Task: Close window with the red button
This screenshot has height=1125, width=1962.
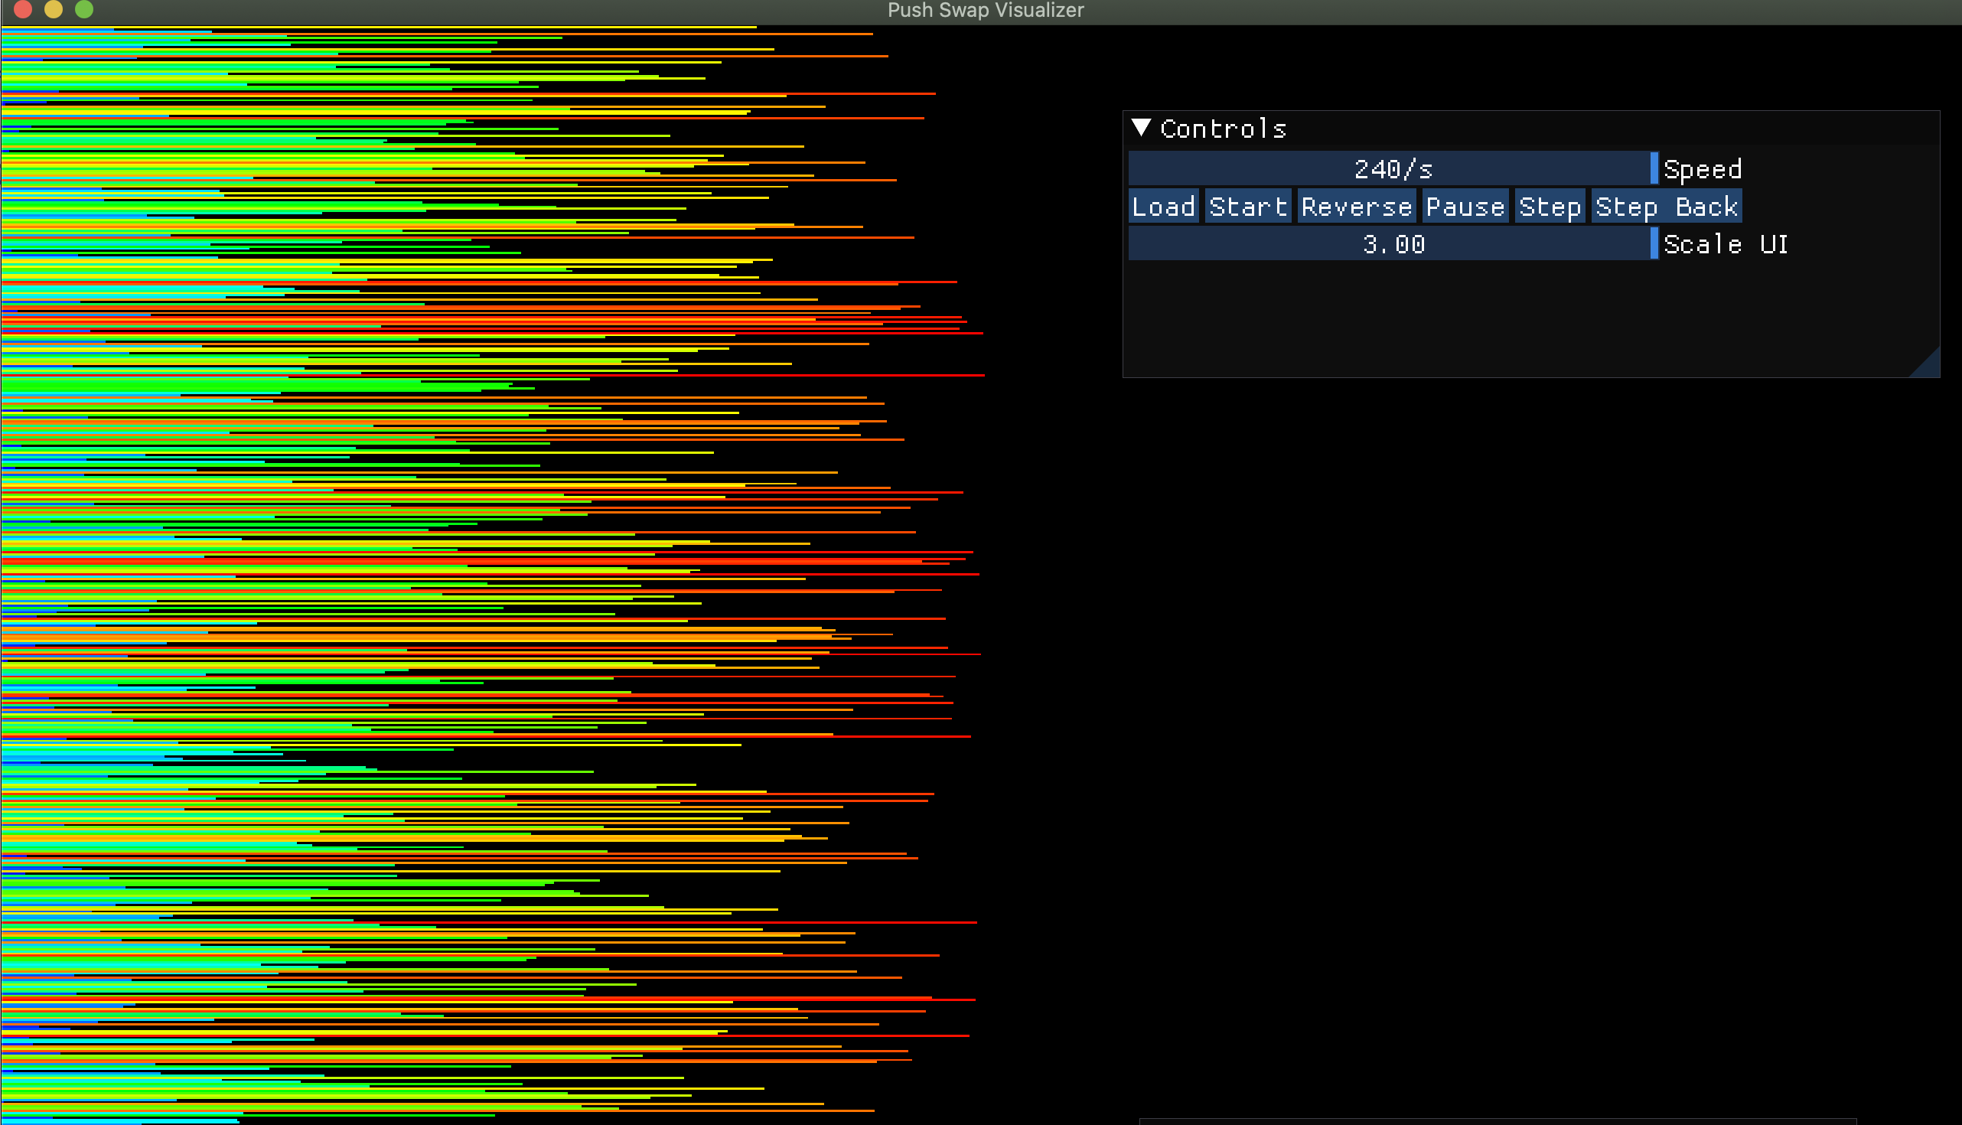Action: point(23,9)
